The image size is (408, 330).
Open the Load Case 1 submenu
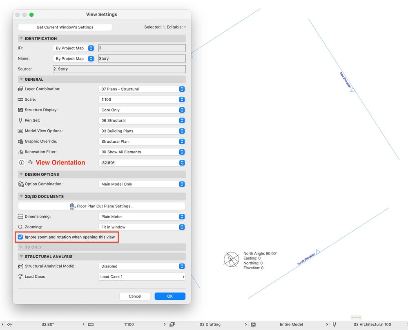(142, 277)
